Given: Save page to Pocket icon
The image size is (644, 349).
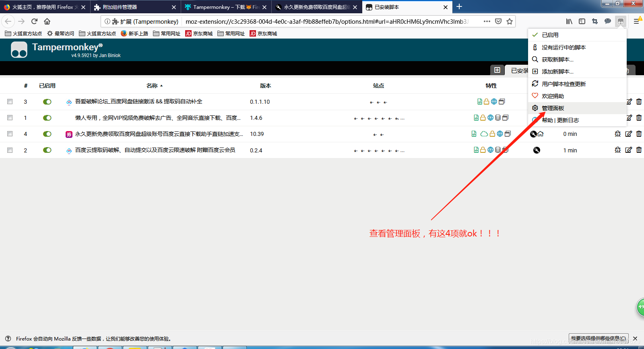Looking at the screenshot, I should tap(498, 21).
